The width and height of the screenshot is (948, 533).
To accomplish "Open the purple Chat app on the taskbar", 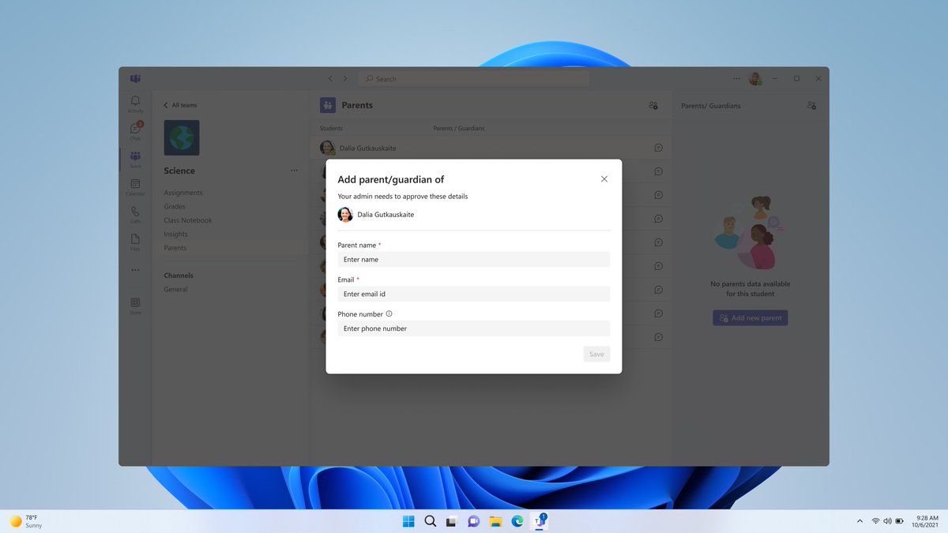I will tap(473, 521).
